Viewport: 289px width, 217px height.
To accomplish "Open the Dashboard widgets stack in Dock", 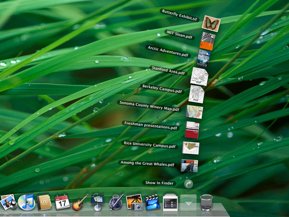I will click(x=170, y=202).
